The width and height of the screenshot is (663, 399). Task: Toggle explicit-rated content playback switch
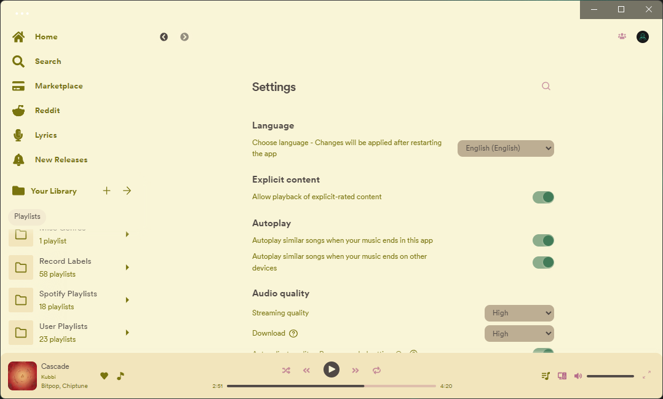[x=543, y=197]
